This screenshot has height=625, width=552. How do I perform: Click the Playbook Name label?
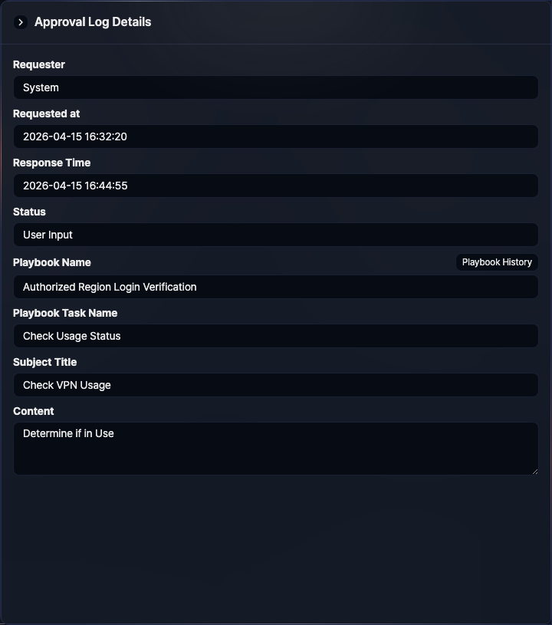51,262
